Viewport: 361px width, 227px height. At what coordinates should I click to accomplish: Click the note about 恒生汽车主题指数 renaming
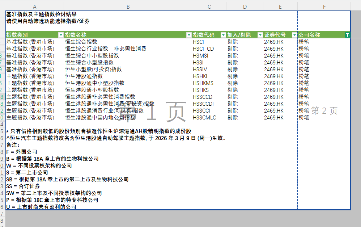point(116,138)
